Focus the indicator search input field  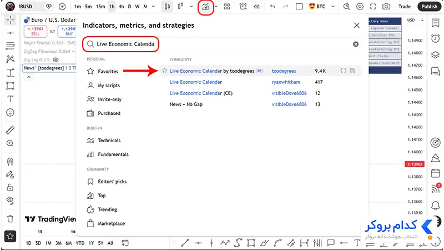pyautogui.click(x=223, y=44)
